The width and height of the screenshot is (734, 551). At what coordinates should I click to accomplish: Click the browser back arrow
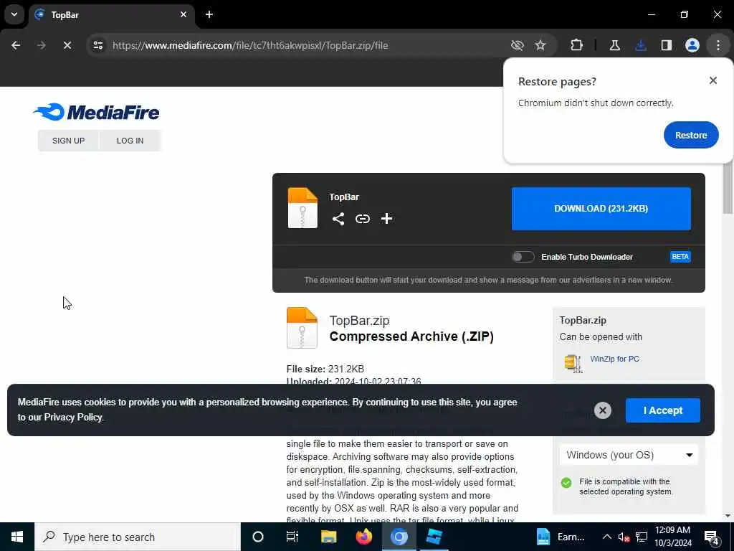(16, 45)
